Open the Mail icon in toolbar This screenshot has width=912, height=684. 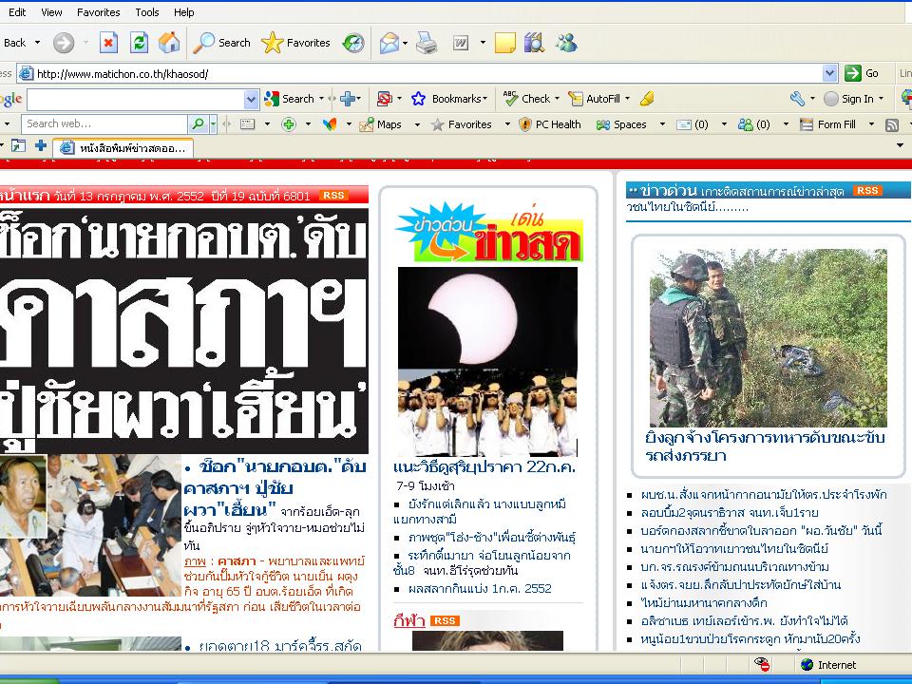[389, 43]
